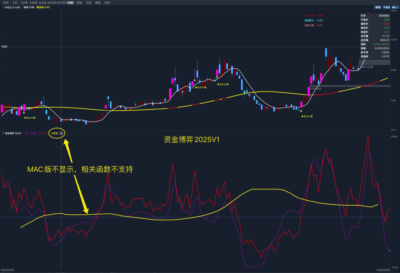
Task: Click the 大资金 indicator label
Action: (54, 134)
